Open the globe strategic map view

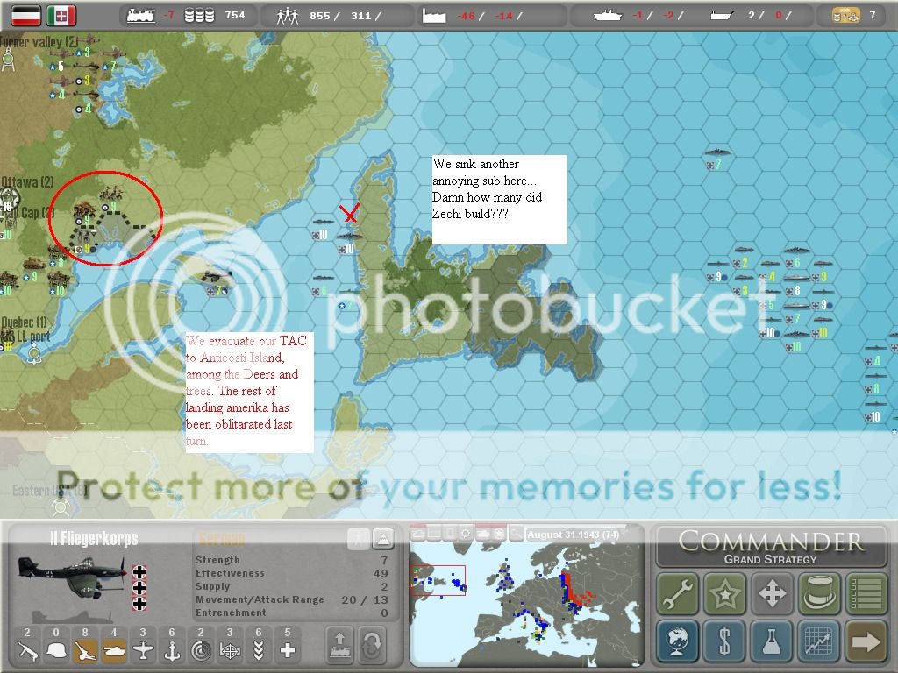click(x=677, y=641)
